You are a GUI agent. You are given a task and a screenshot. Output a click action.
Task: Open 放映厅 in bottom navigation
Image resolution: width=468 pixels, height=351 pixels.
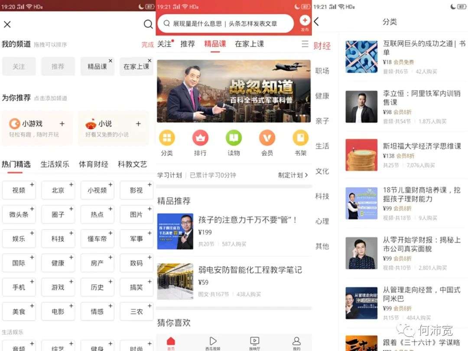coord(255,343)
